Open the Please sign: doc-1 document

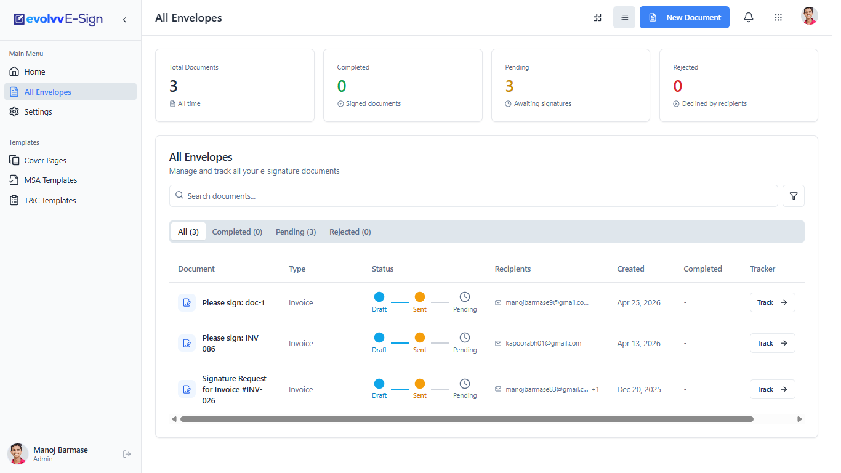(233, 303)
